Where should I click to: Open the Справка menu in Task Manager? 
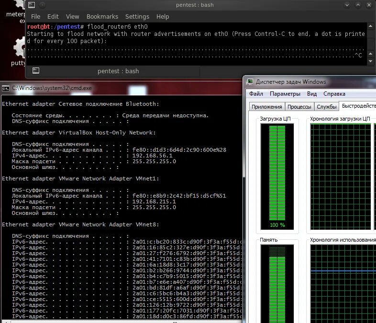point(334,94)
